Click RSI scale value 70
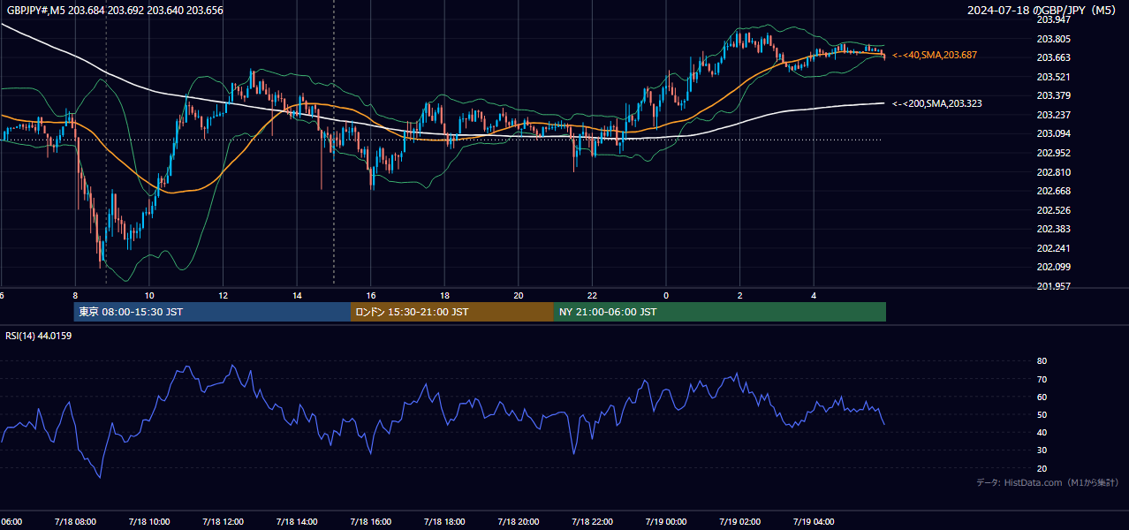The height and width of the screenshot is (530, 1129). [1042, 379]
